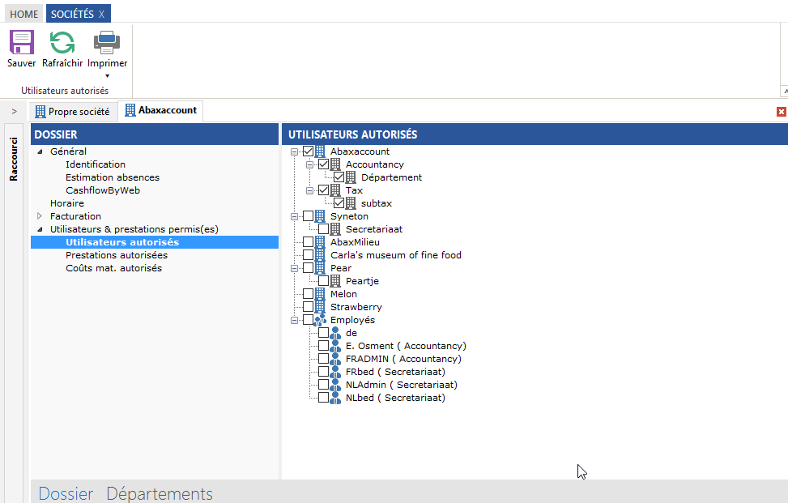Expand the Facturation tree node
788x503 pixels.
point(40,216)
